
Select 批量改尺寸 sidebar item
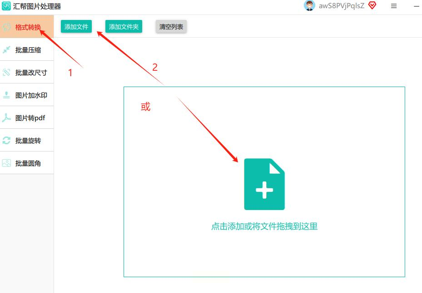[x=27, y=72]
